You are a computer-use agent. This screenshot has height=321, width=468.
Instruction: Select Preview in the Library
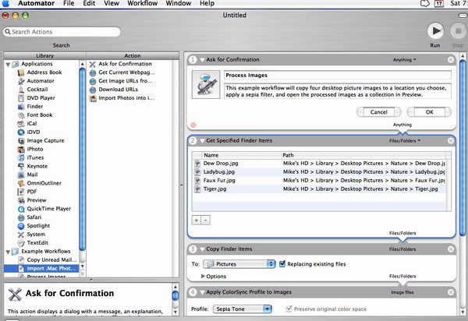pyautogui.click(x=37, y=200)
